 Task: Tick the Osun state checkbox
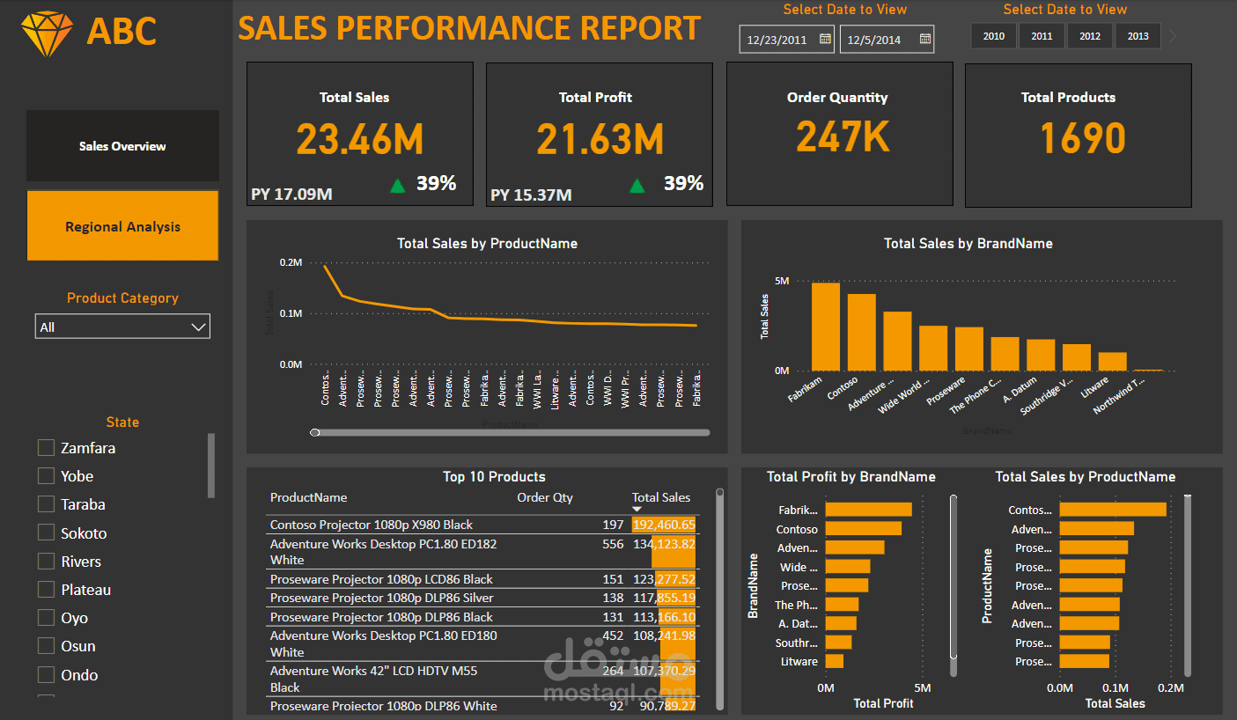(47, 646)
